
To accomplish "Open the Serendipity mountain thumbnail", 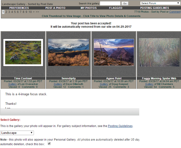I will (x=69, y=52).
